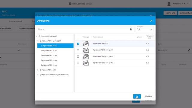The height and width of the screenshot is (108, 192).
Task: Open the user name dropdown arrow
Action: [188, 4]
